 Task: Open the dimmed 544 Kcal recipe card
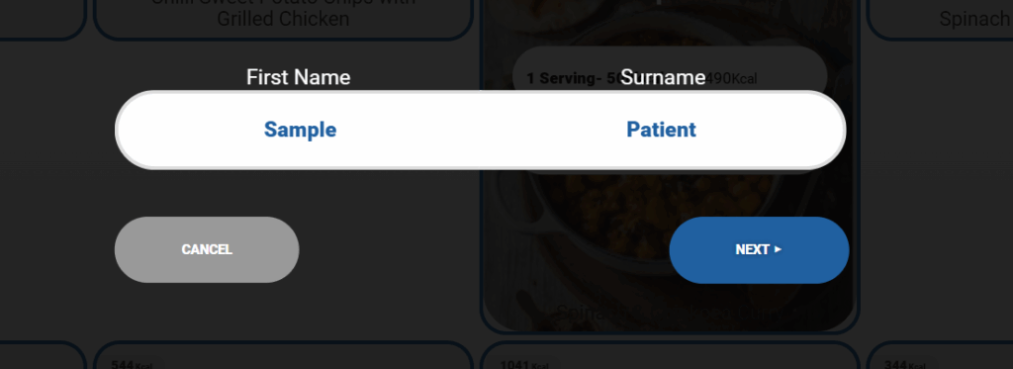click(283, 355)
